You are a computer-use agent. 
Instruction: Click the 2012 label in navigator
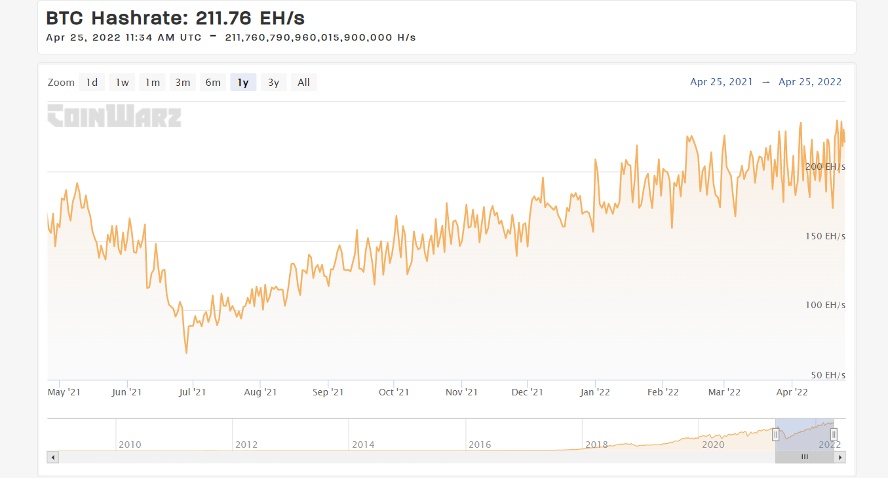tap(246, 445)
